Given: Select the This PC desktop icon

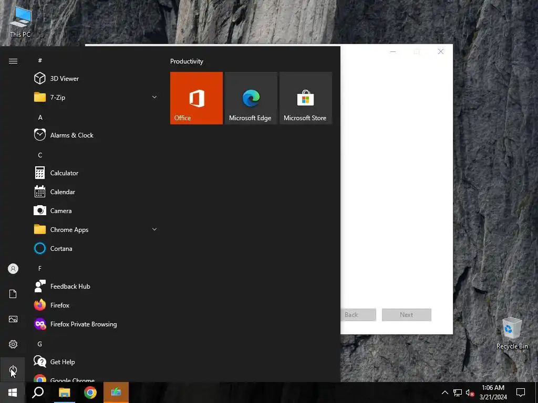Looking at the screenshot, I should [x=20, y=22].
